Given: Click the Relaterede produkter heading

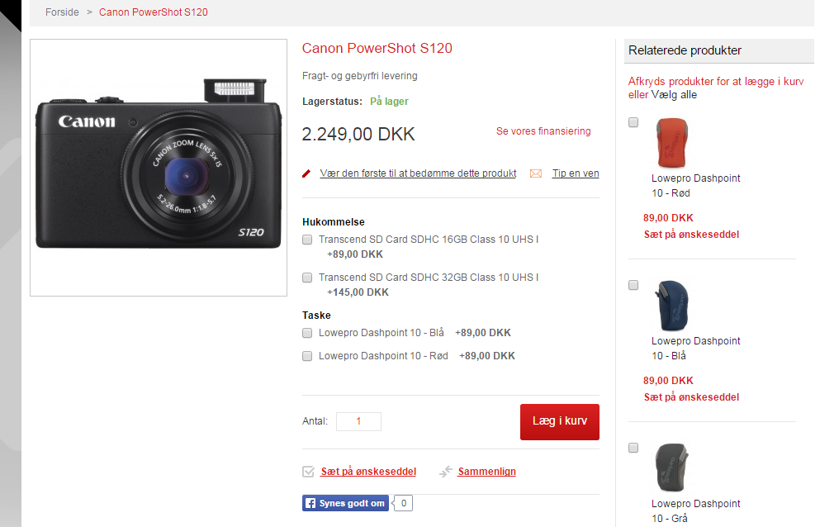Looking at the screenshot, I should pyautogui.click(x=685, y=50).
